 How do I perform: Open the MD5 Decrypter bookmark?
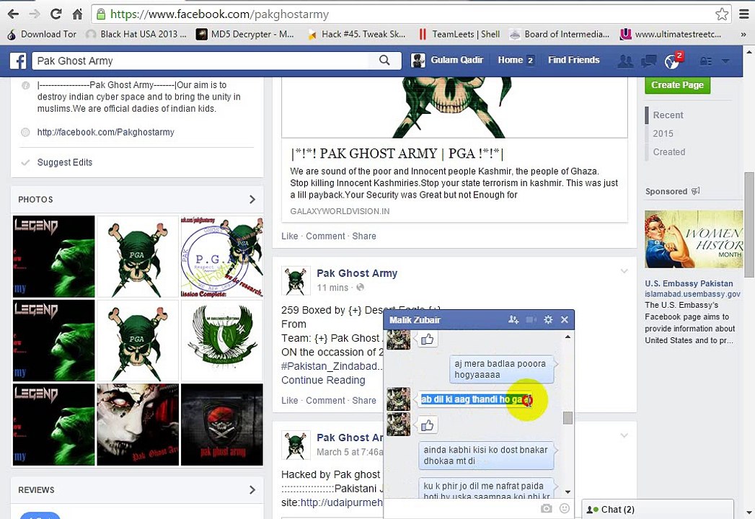[x=245, y=34]
